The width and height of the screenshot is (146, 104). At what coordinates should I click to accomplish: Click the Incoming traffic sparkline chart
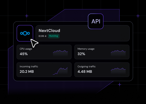(60, 71)
